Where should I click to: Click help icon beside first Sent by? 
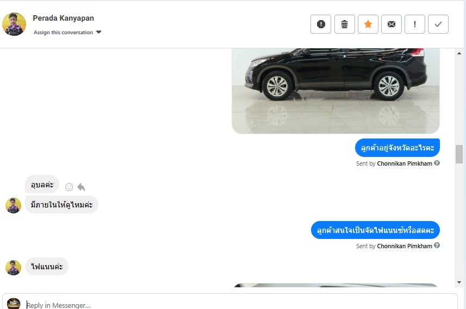tap(437, 163)
